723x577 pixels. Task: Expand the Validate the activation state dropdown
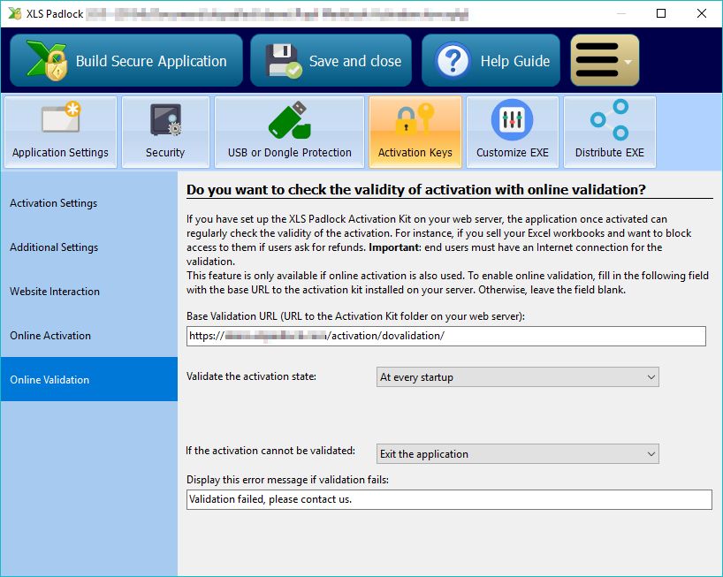517,377
